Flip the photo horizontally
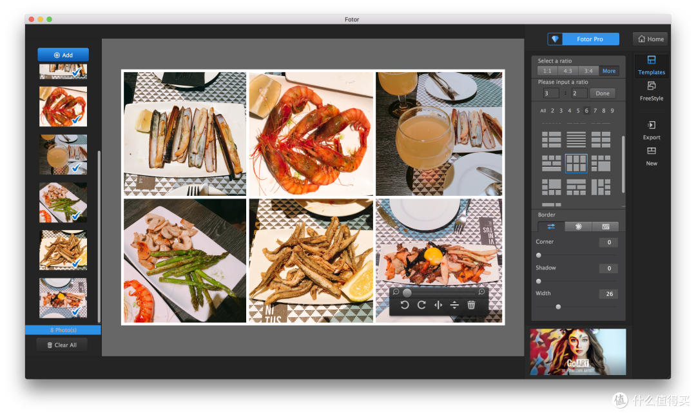The image size is (696, 415). (x=438, y=305)
